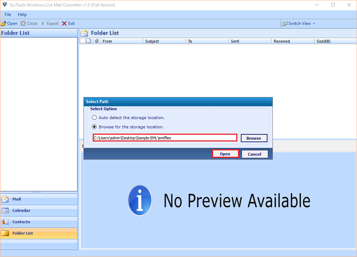This screenshot has height=257, width=357.
Task: Sort by the Size(KB) column
Action: (x=335, y=41)
